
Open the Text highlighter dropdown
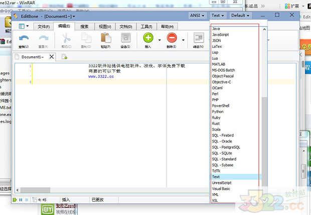point(218,16)
